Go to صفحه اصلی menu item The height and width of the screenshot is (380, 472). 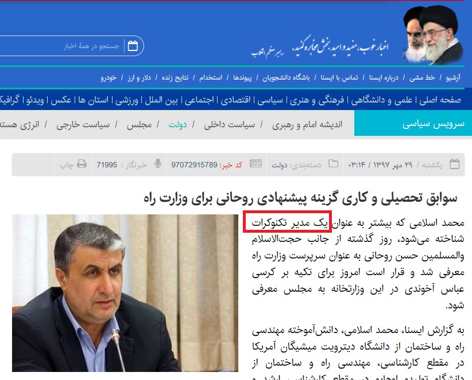(440, 100)
